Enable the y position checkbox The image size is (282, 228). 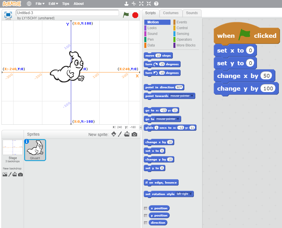pyautogui.click(x=146, y=216)
